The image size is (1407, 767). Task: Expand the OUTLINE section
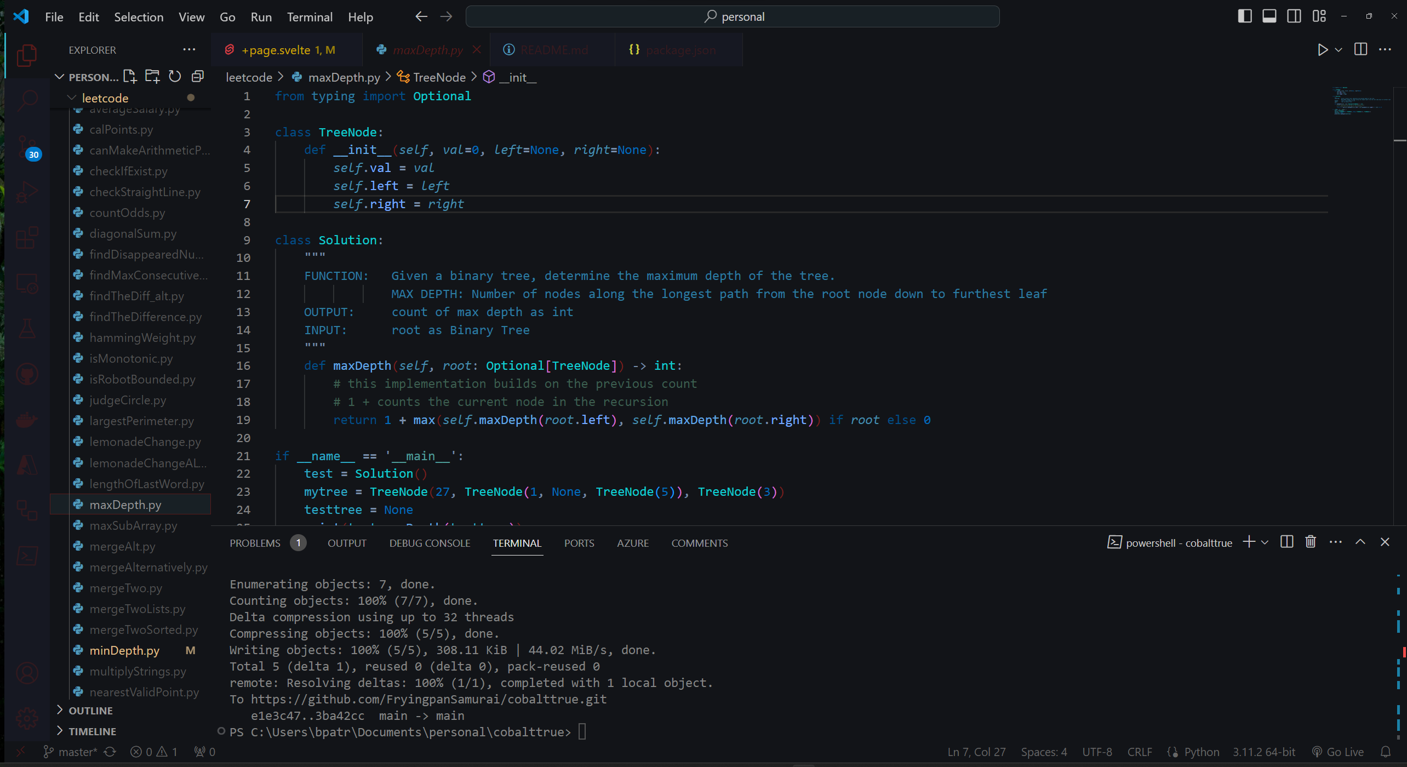91,710
